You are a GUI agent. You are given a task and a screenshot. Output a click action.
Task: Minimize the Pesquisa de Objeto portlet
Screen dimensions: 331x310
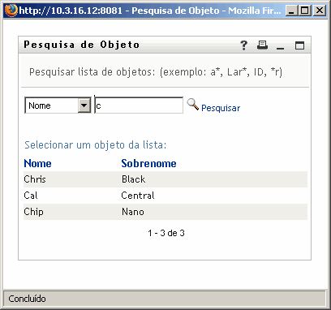[280, 48]
